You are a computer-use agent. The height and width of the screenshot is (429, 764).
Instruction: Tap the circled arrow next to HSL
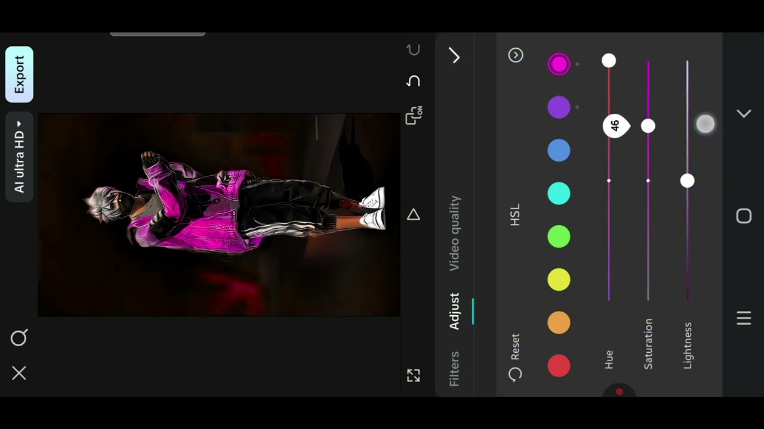pos(516,55)
